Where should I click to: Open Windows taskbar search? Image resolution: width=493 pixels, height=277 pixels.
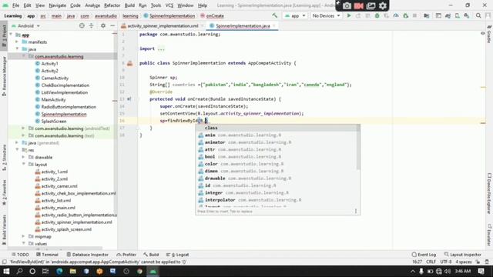pyautogui.click(x=19, y=271)
